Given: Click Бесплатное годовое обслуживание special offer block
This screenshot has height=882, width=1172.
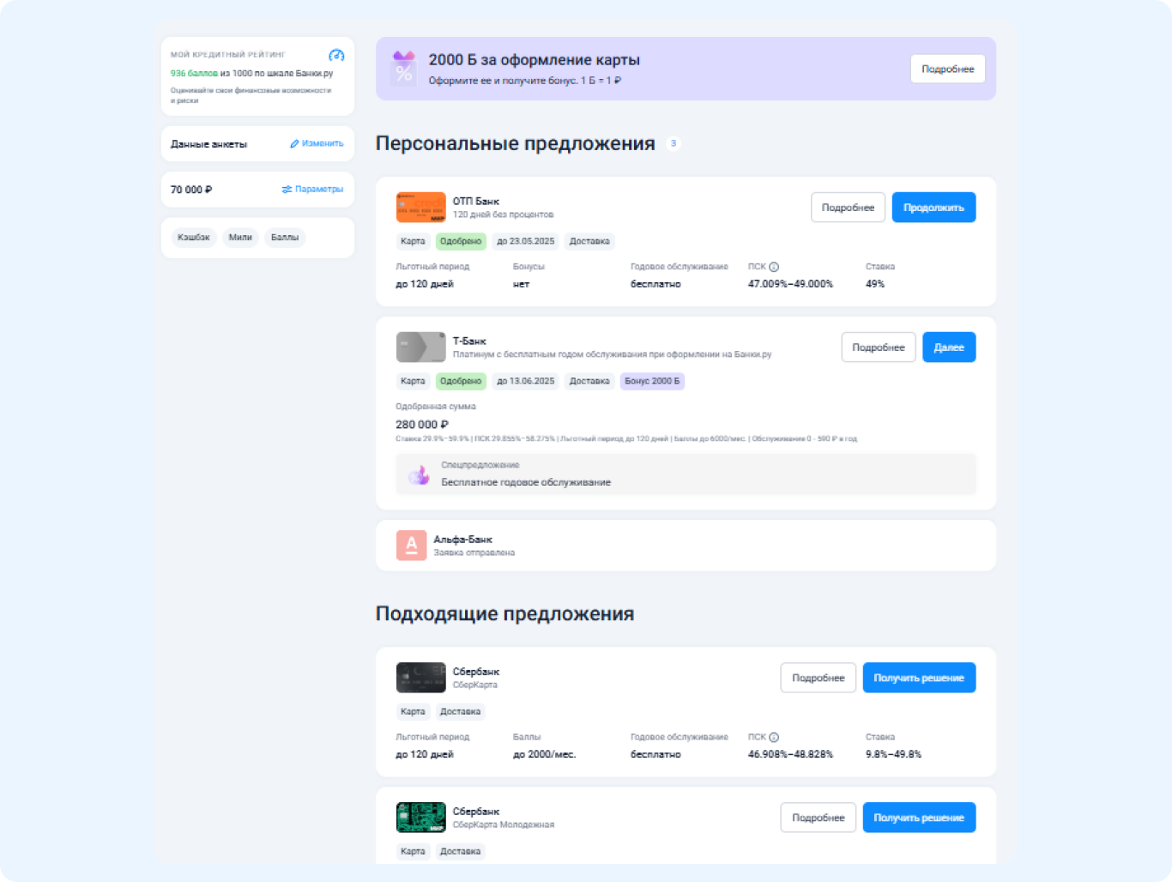Looking at the screenshot, I should [686, 474].
